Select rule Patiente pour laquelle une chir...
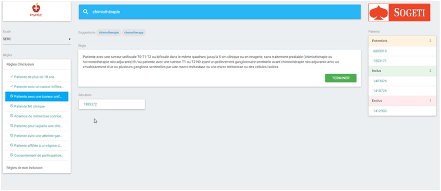The image size is (441, 191). [x=37, y=126]
